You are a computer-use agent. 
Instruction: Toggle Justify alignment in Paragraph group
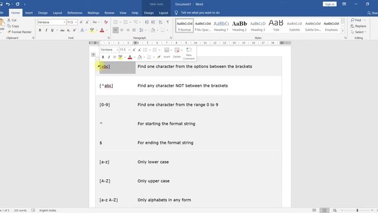tap(134, 30)
